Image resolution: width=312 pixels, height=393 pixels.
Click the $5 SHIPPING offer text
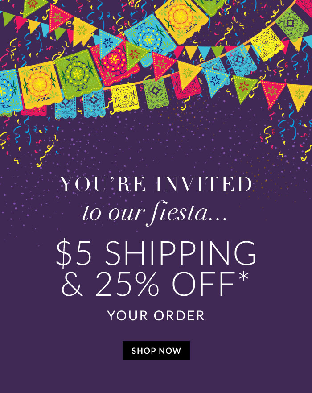[156, 253]
